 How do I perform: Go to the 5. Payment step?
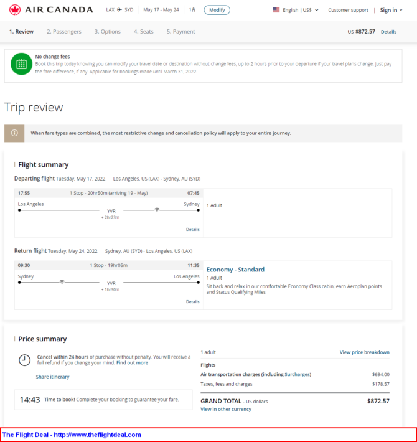(180, 32)
